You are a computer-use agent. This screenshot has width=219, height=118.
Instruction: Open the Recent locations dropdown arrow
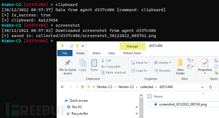77,87
